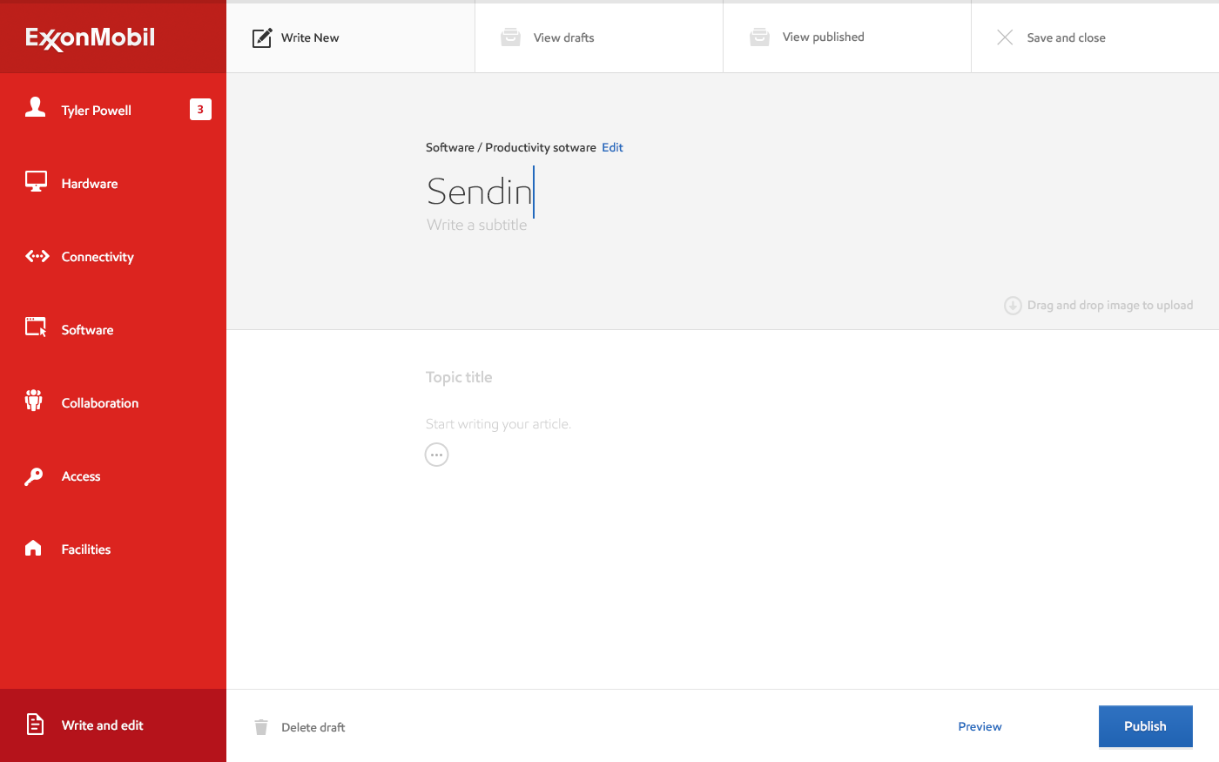The width and height of the screenshot is (1219, 762).
Task: Click the Software window icon
Action: [36, 327]
